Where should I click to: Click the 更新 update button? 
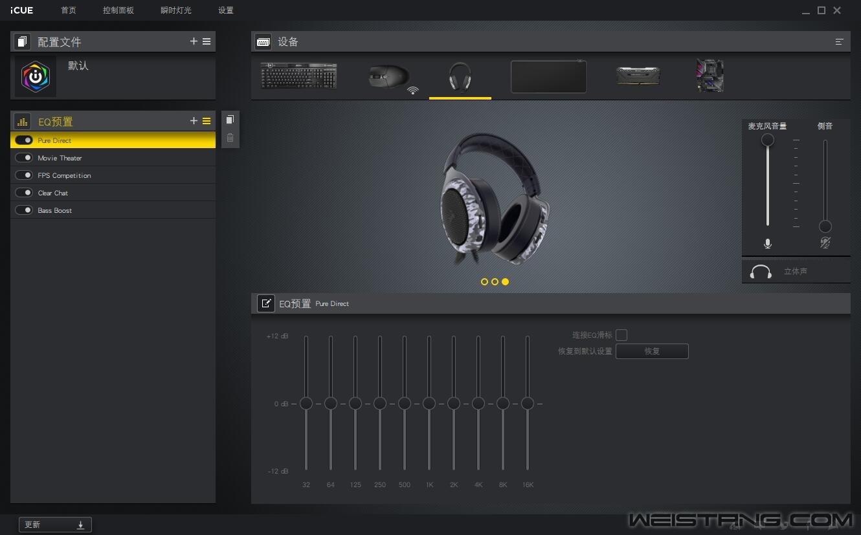tap(55, 525)
